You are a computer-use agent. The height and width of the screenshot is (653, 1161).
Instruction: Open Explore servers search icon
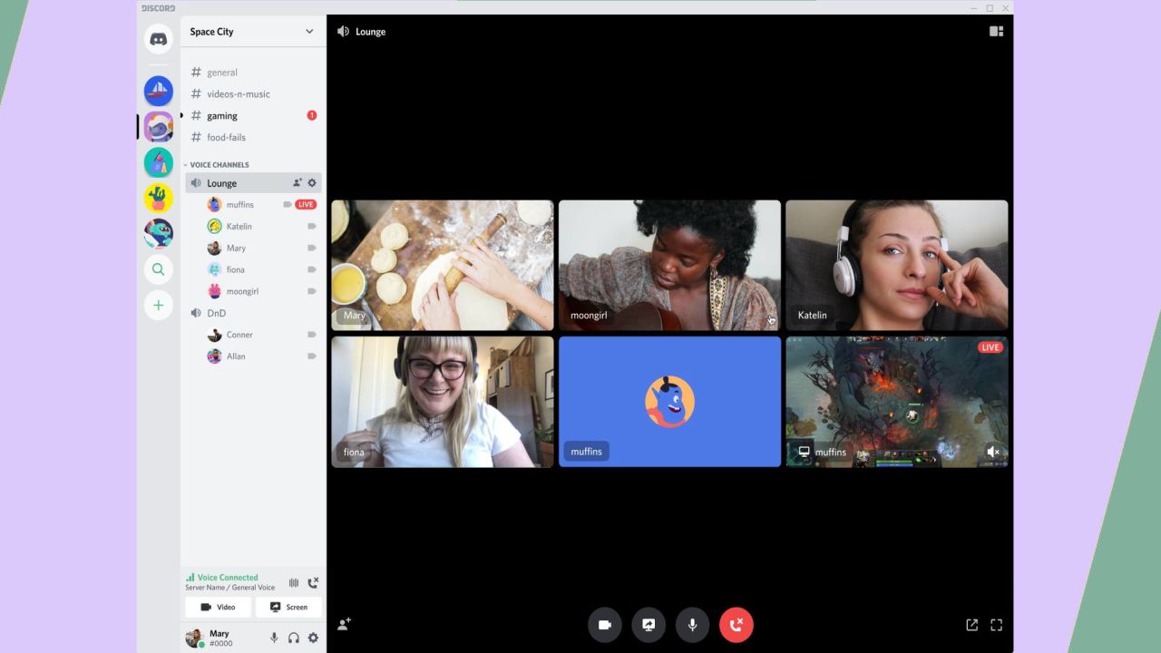(159, 269)
